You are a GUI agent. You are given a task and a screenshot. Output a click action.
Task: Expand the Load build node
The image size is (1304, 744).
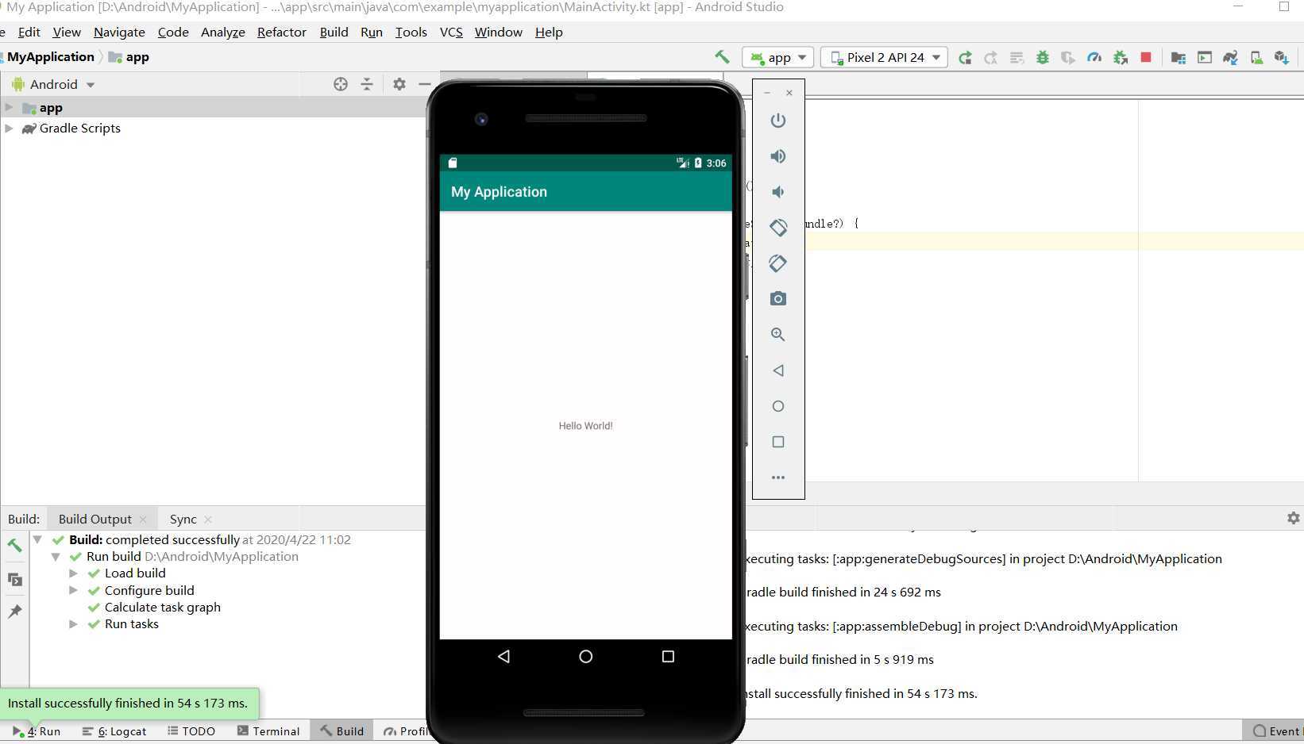point(73,573)
